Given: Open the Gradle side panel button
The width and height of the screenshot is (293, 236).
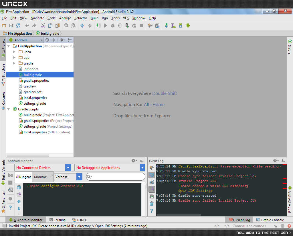Looking at the screenshot, I should pos(290,47).
